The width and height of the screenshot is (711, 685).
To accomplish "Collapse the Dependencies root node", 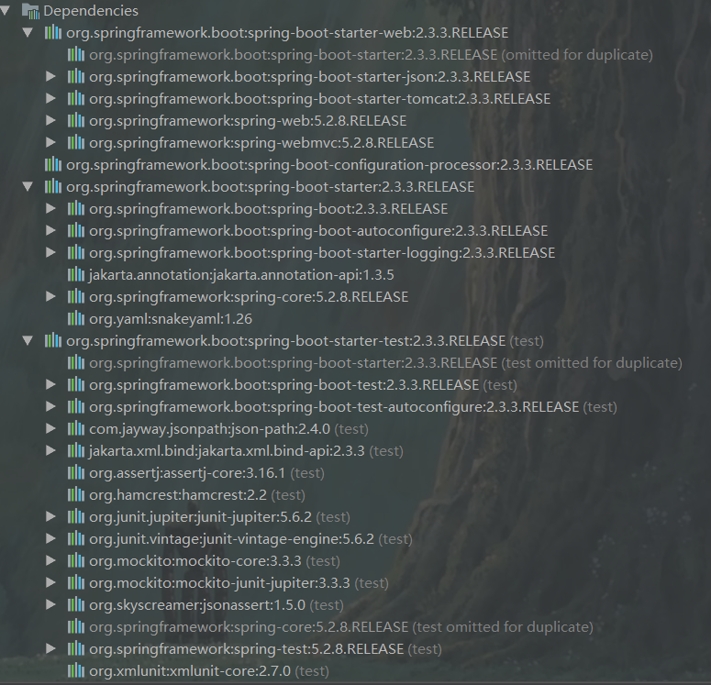I will pyautogui.click(x=5, y=10).
